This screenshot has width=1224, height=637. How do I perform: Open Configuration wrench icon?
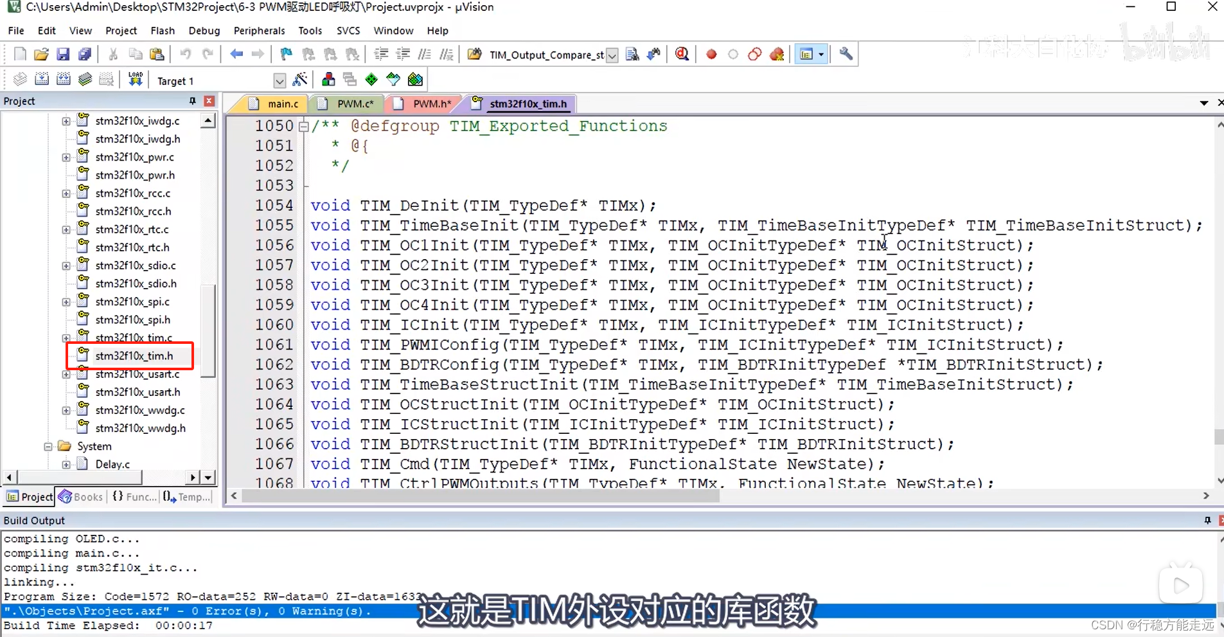click(x=846, y=54)
